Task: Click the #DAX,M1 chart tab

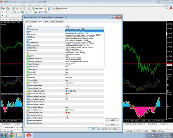Action: coord(17,124)
